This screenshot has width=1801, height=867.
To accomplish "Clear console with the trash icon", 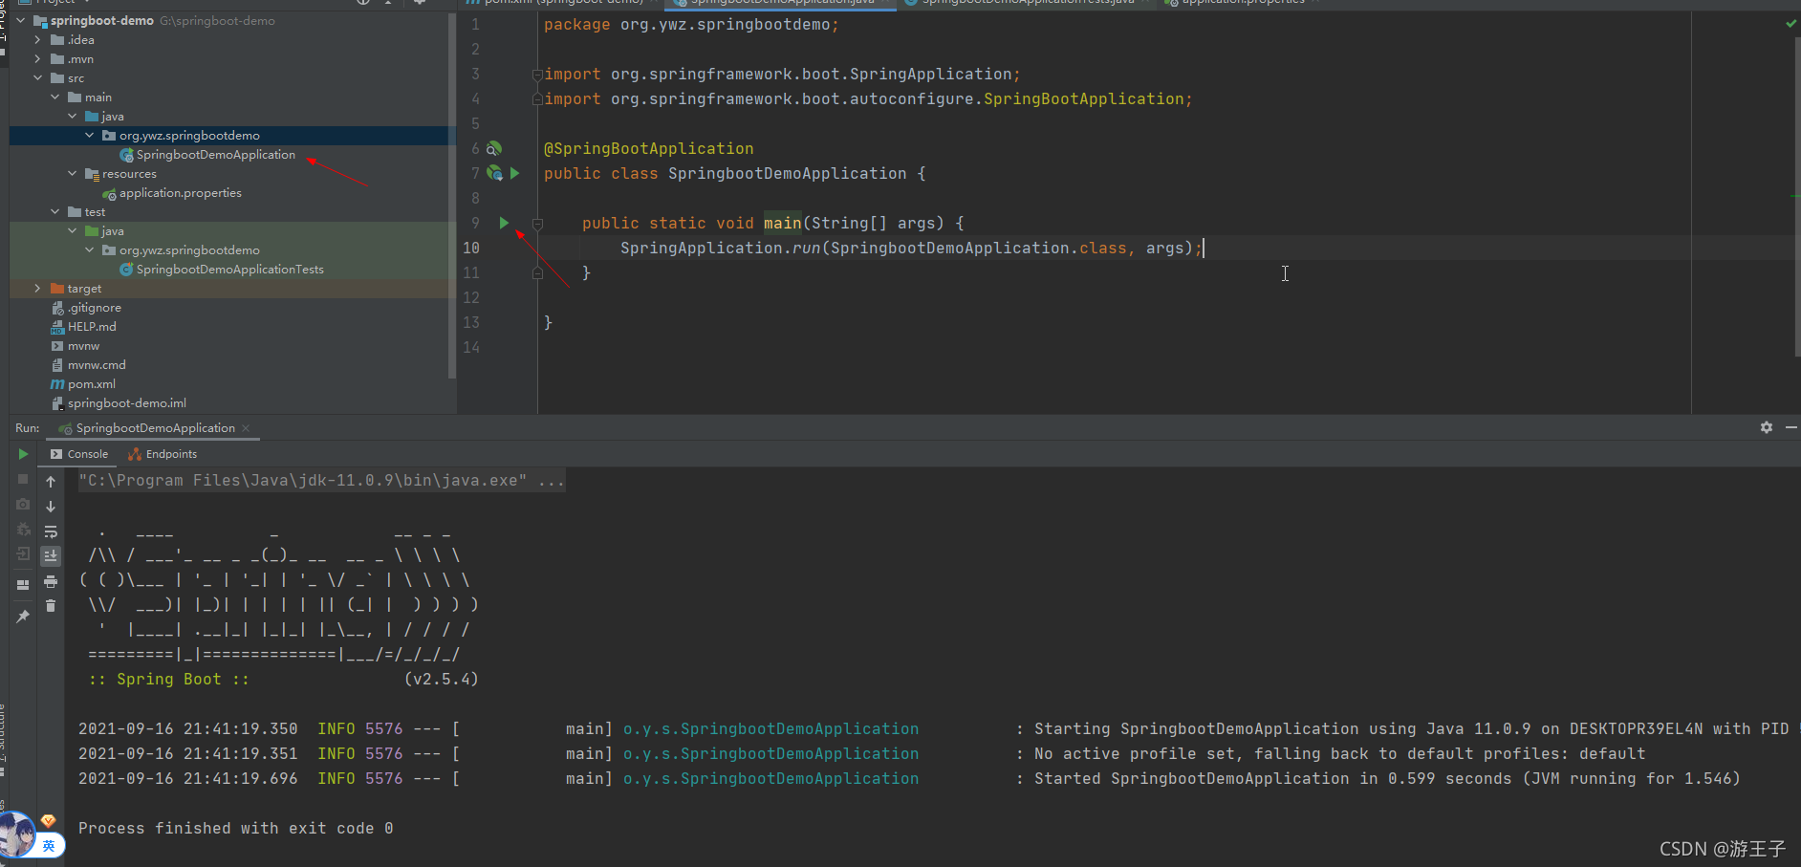I will pyautogui.click(x=51, y=606).
